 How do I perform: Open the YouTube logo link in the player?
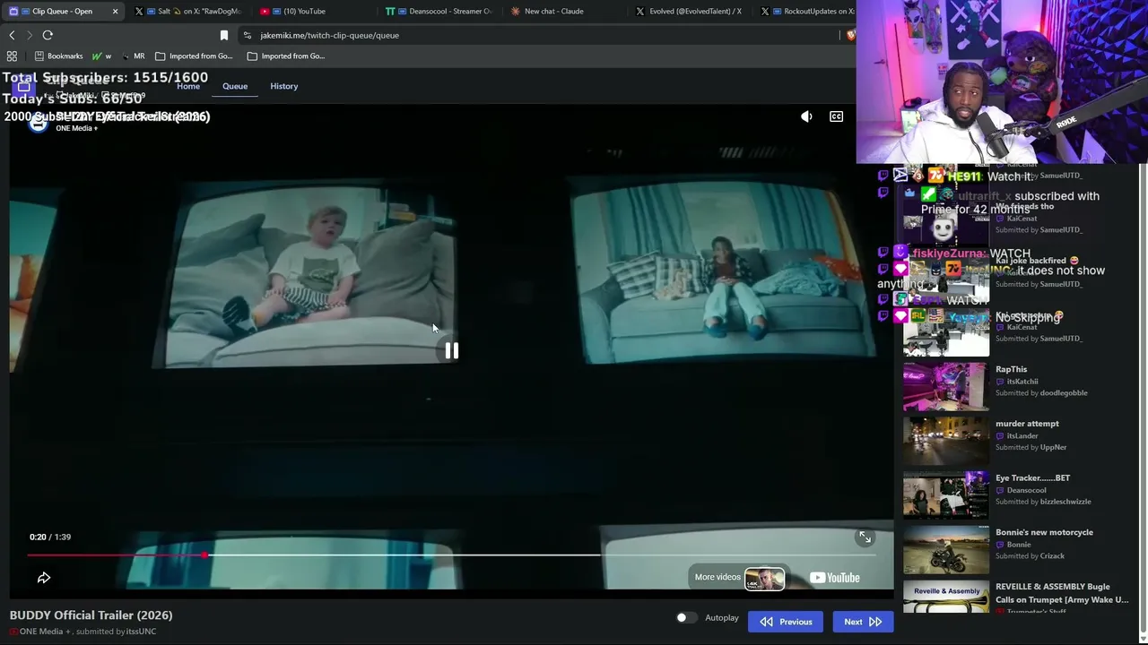(x=835, y=578)
